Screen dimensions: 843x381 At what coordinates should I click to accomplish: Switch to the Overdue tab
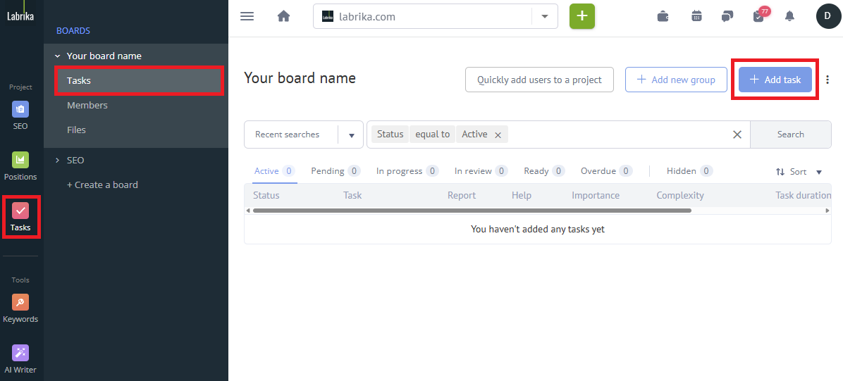click(598, 171)
